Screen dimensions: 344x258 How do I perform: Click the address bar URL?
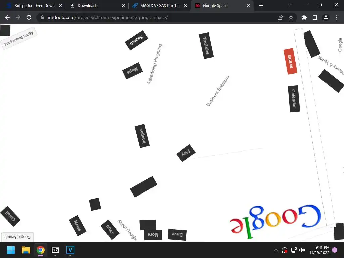(x=108, y=17)
